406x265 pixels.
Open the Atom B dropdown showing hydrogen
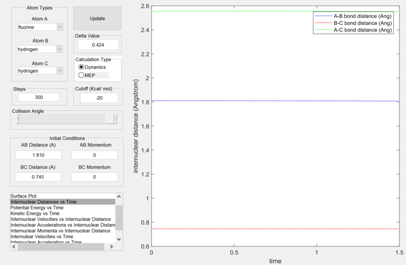(x=40, y=49)
